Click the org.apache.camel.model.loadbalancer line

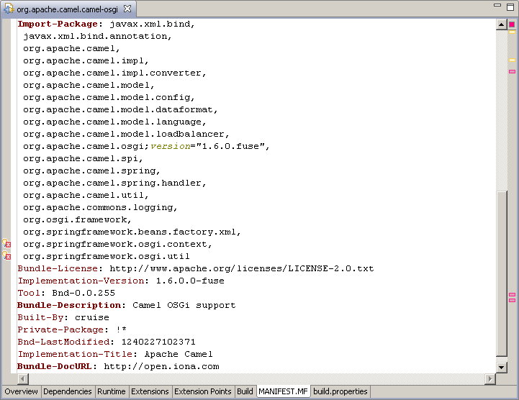(126, 134)
